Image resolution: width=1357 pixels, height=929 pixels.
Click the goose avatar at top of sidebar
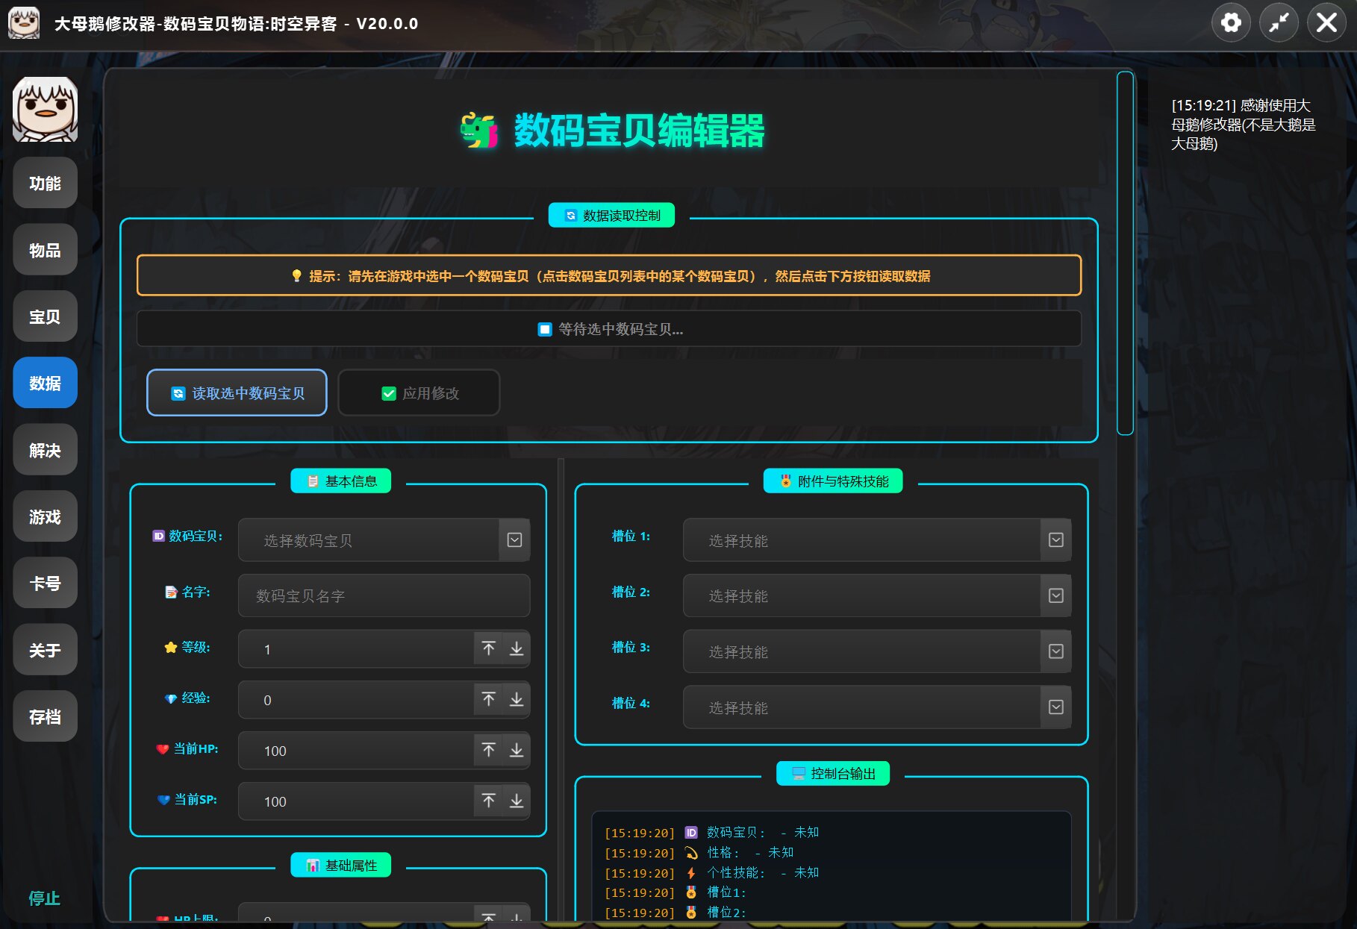click(45, 109)
